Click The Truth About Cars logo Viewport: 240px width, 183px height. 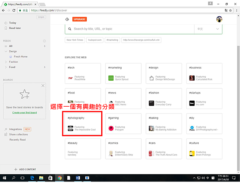coord(151,153)
